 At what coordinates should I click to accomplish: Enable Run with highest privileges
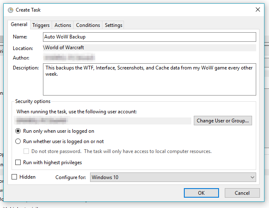coord(18,163)
